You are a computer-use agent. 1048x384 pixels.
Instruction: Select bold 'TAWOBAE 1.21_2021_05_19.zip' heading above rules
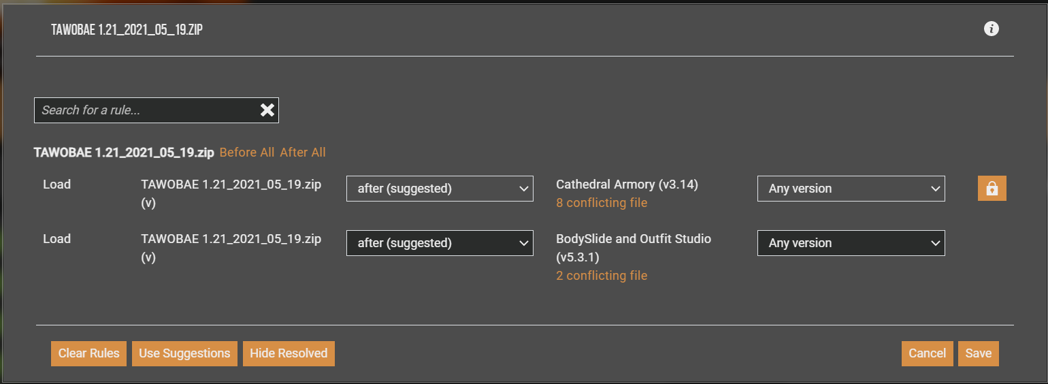pyautogui.click(x=124, y=153)
